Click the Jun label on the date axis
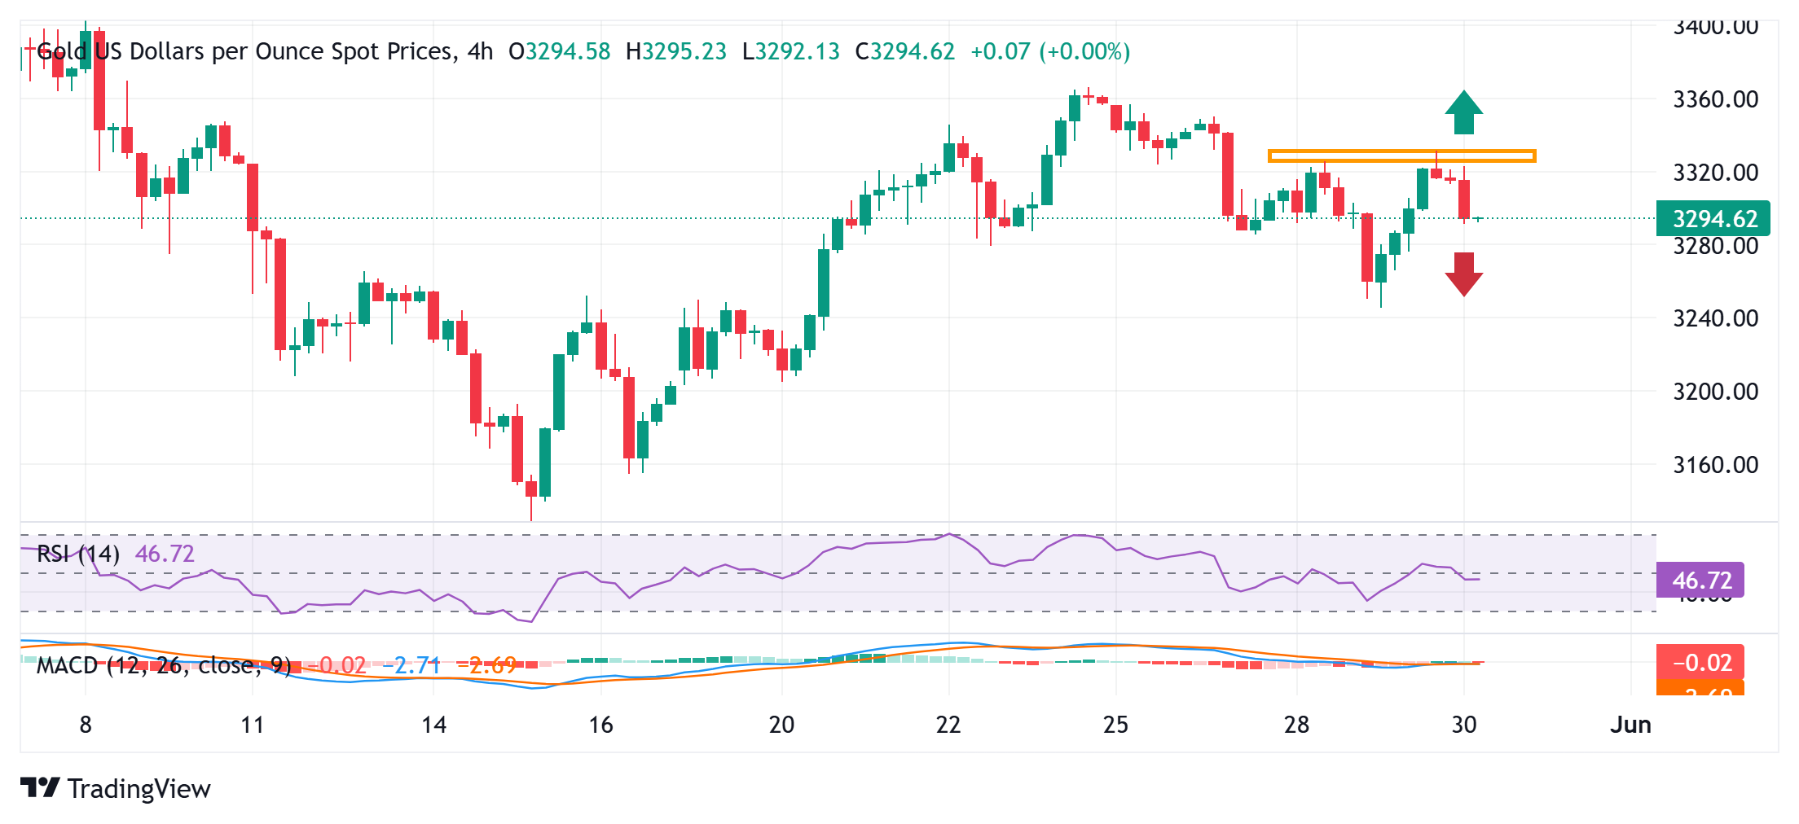 pyautogui.click(x=1630, y=724)
